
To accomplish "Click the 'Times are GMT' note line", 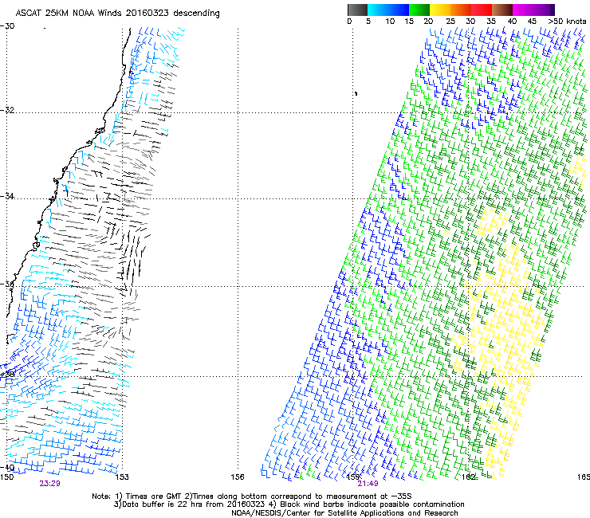I will click(x=252, y=496).
